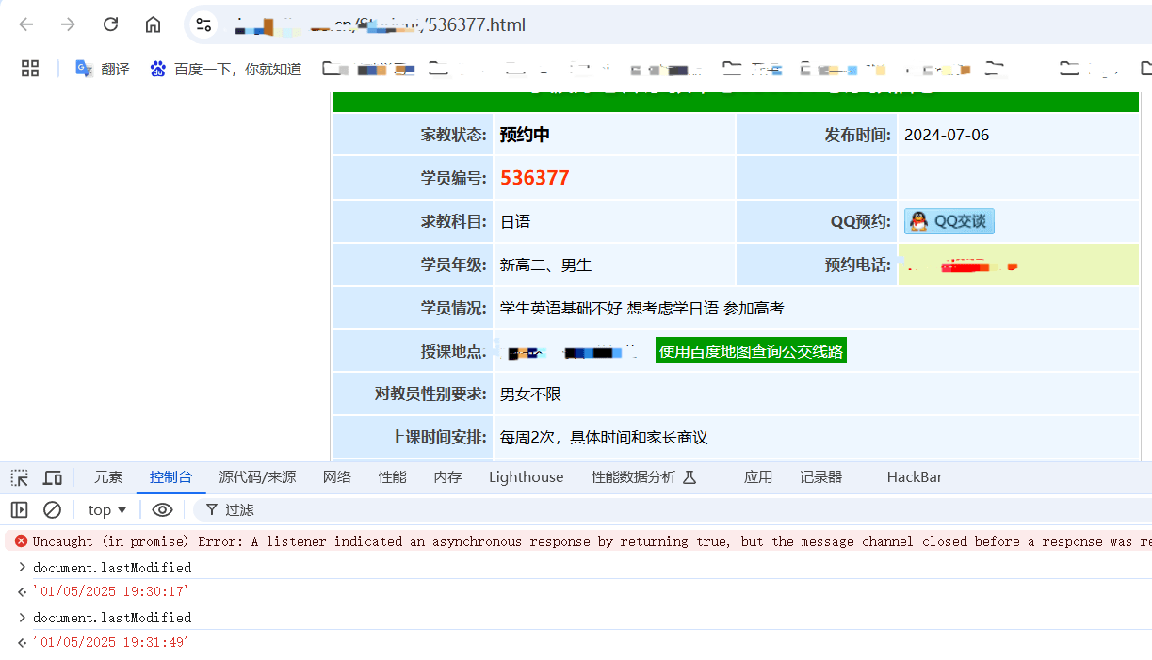
Task: Open the 百度一下，你就知道 bookmark
Action: [226, 69]
